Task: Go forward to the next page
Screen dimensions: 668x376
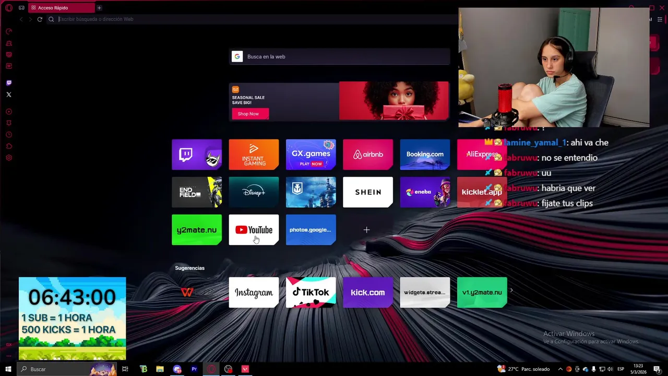Action: pyautogui.click(x=30, y=19)
